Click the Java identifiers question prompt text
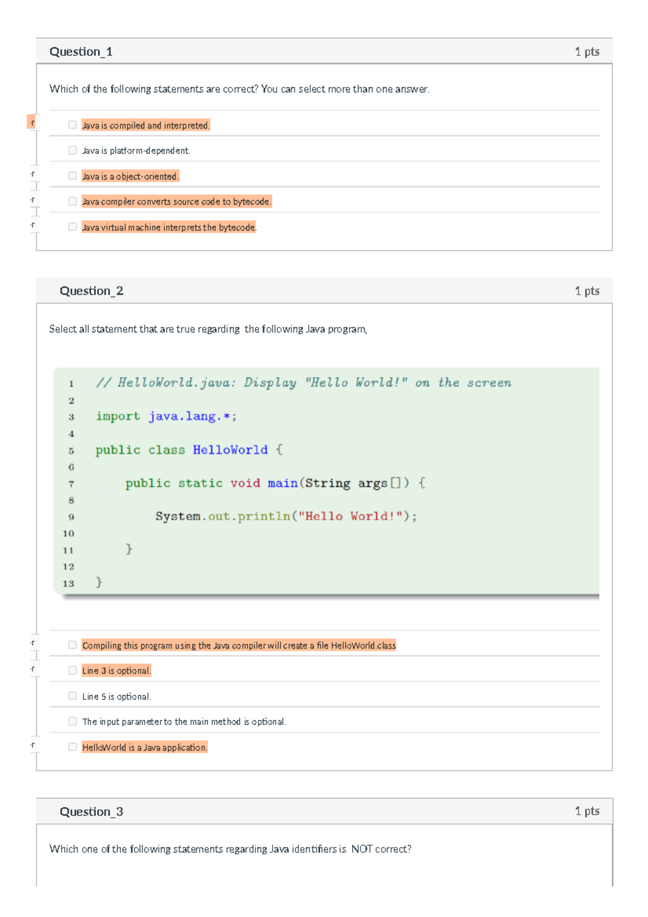 coord(230,849)
